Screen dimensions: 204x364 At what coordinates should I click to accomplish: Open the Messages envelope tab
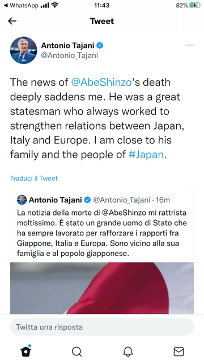coord(178,351)
